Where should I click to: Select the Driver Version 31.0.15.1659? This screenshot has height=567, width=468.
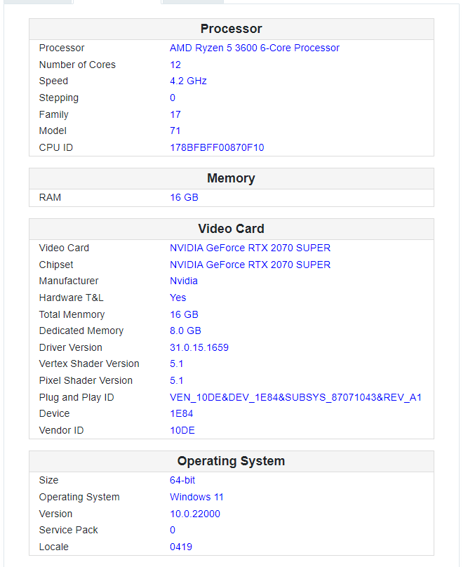[x=199, y=347]
